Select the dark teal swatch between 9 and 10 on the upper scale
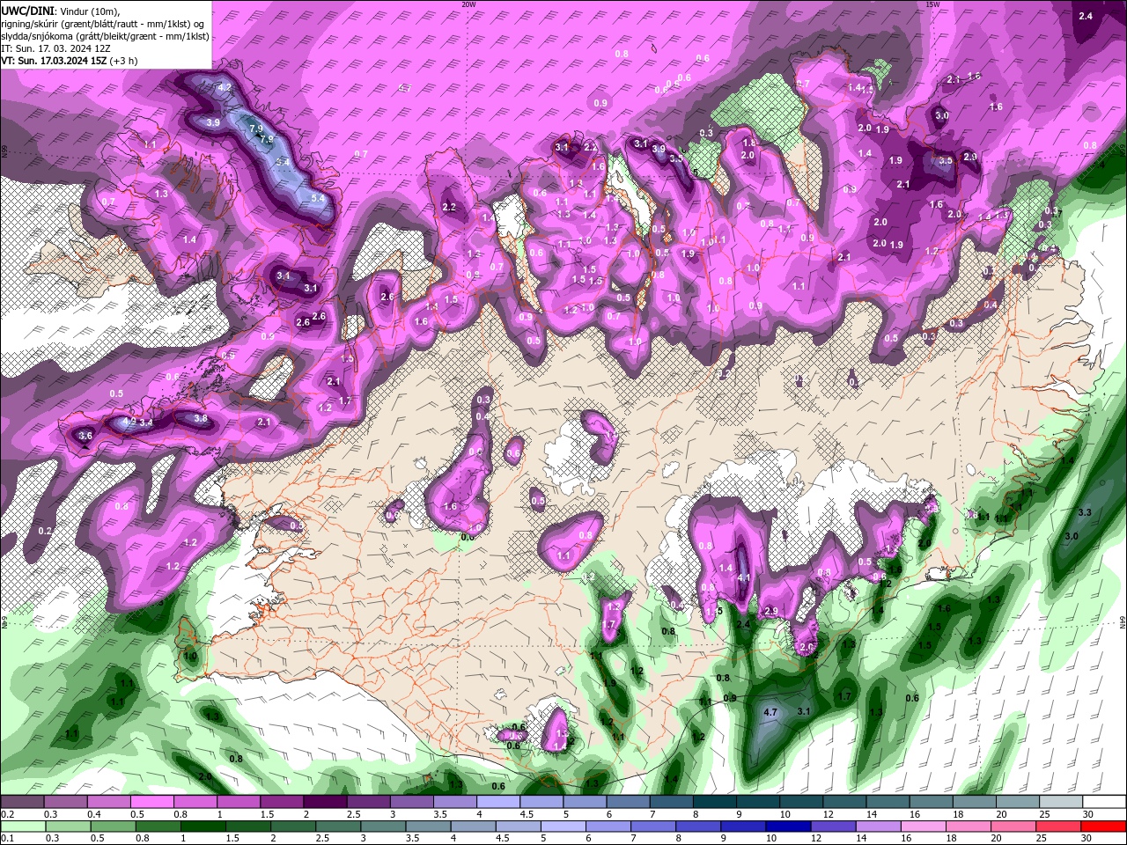The width and height of the screenshot is (1127, 845). click(x=758, y=802)
